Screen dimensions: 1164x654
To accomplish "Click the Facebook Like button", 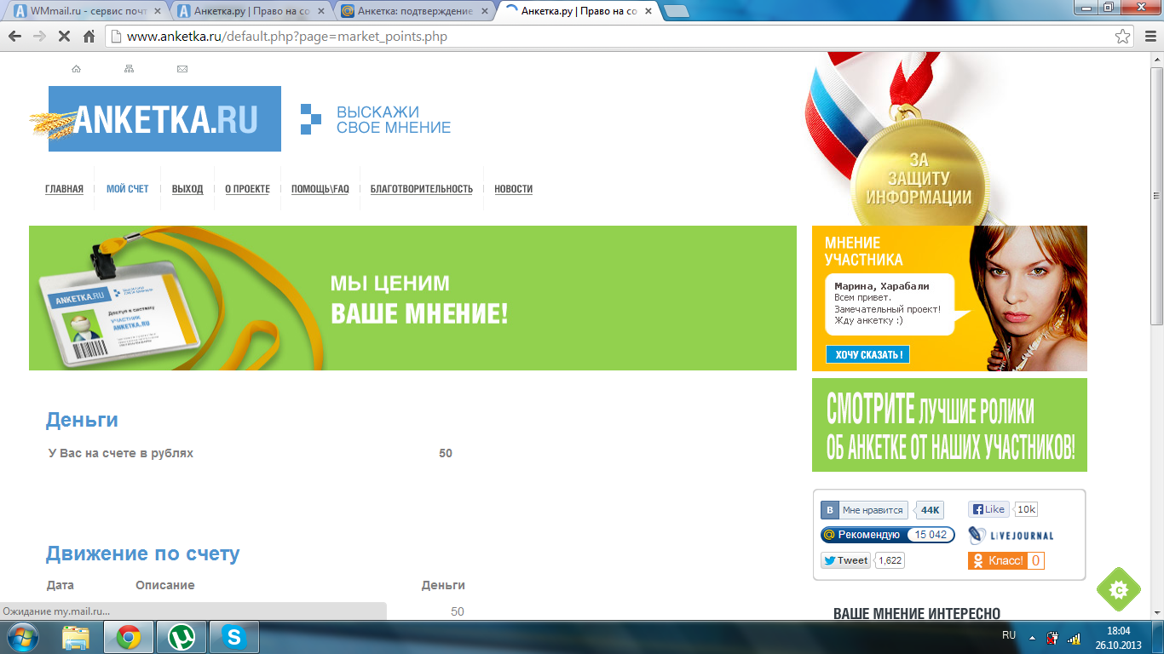I will tap(989, 509).
